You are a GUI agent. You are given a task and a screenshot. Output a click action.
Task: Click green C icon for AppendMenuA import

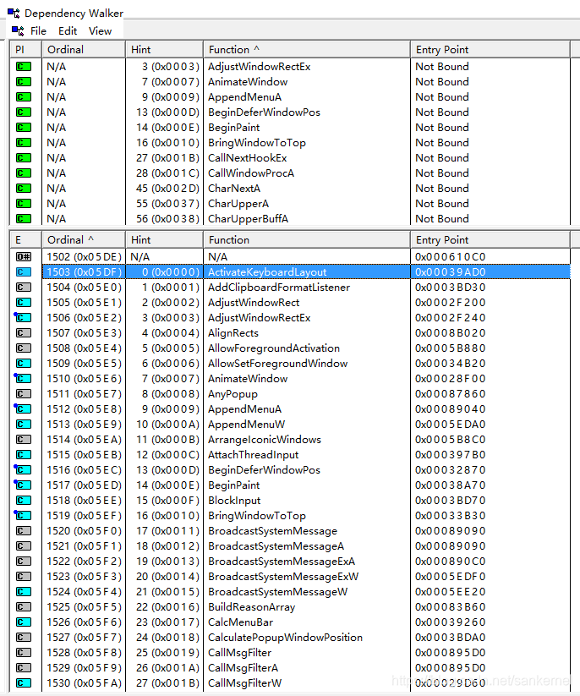coord(24,96)
